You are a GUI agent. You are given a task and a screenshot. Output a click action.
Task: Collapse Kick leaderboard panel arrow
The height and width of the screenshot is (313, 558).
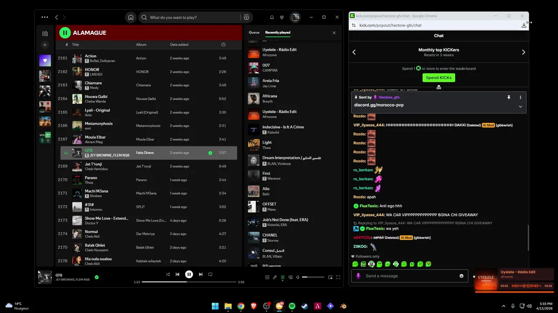point(439,87)
